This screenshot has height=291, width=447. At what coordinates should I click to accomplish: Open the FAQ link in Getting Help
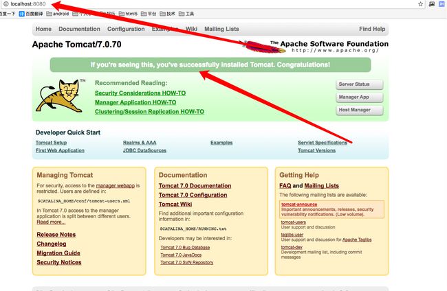click(x=285, y=186)
